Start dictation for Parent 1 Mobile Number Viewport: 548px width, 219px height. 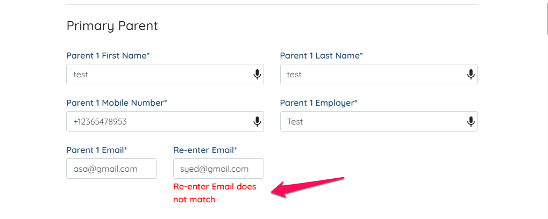[x=257, y=121]
